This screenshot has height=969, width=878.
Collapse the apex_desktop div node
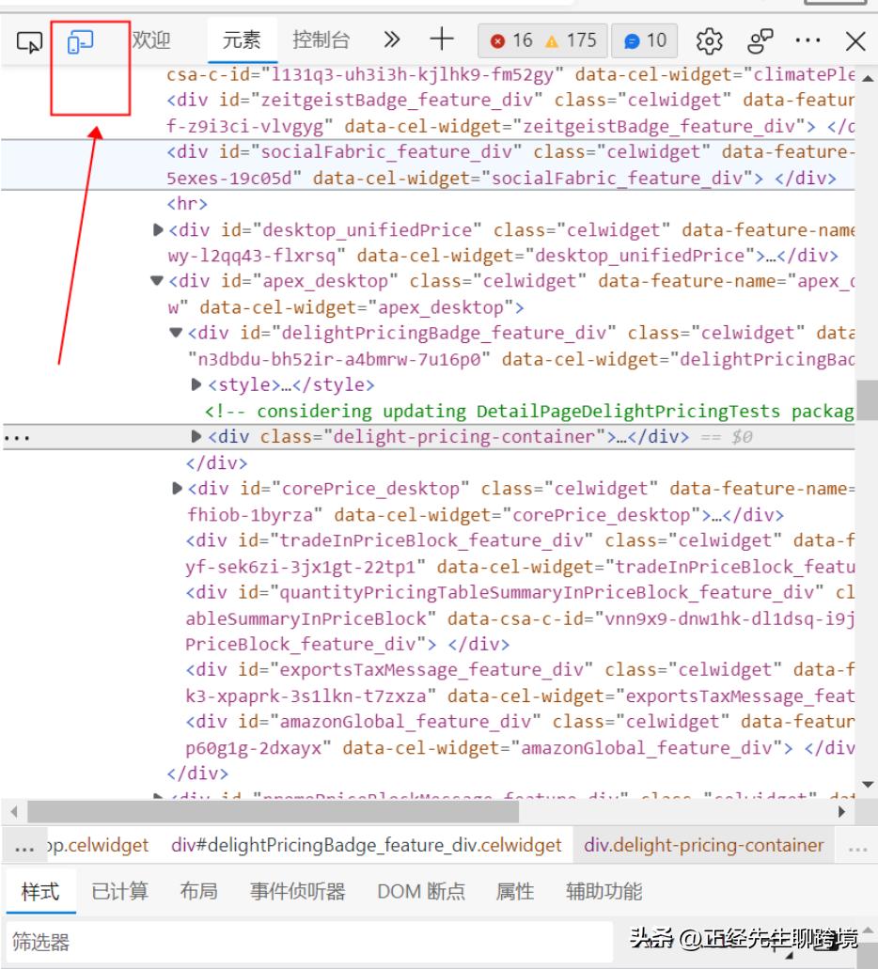pos(158,281)
